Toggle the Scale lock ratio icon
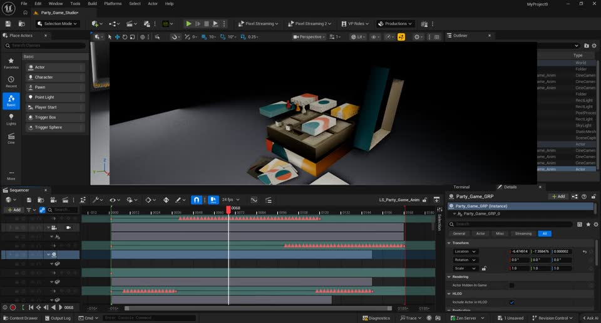601x323 pixels. click(484, 268)
